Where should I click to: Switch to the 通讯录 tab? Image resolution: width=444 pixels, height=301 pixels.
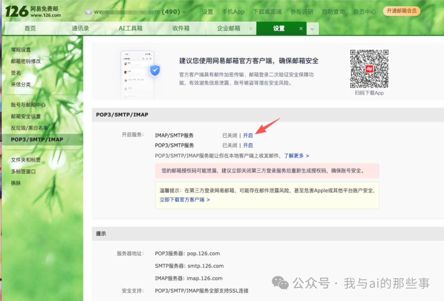(81, 29)
